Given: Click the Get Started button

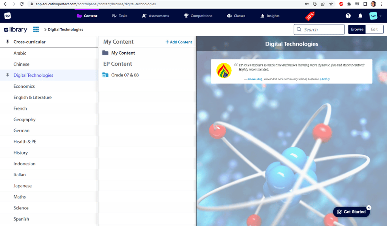Looking at the screenshot, I should (351, 212).
